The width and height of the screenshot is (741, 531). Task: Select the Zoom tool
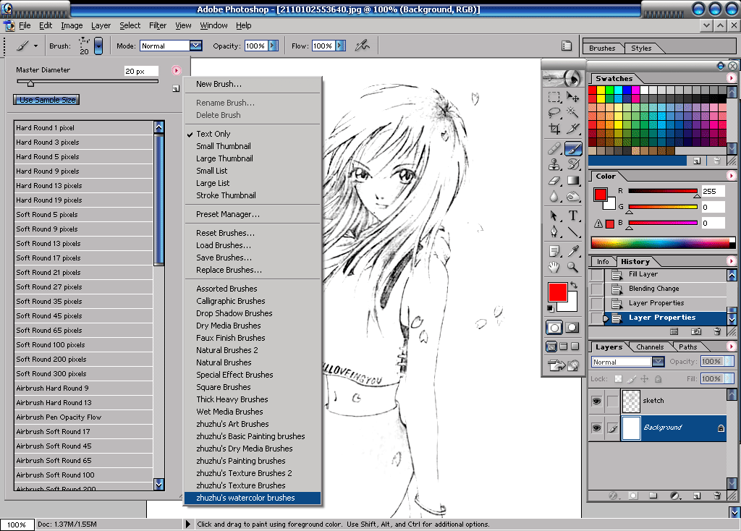coord(573,267)
